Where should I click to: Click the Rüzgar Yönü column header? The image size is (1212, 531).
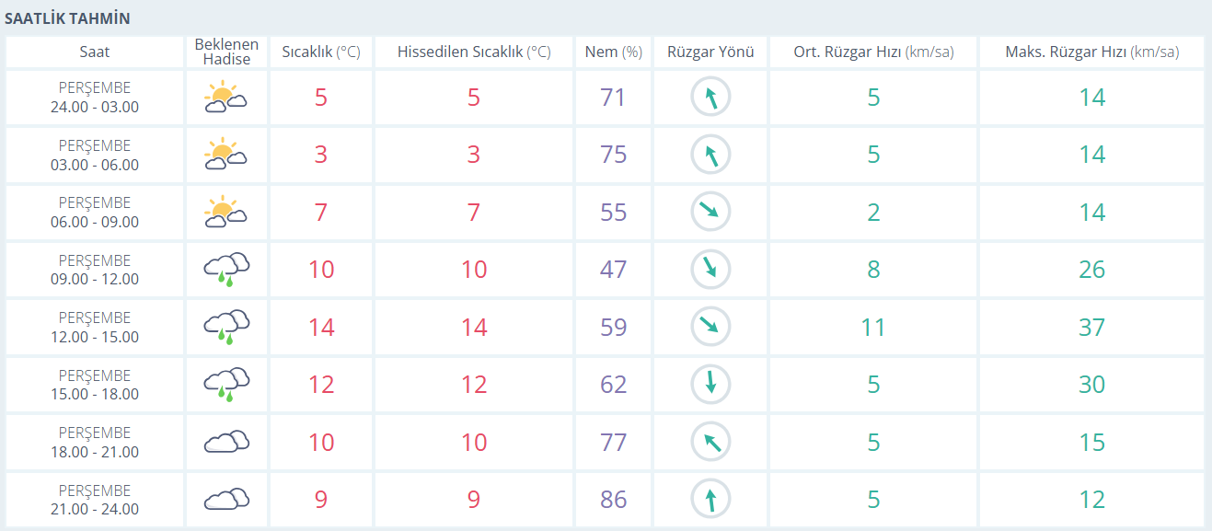[x=710, y=52]
